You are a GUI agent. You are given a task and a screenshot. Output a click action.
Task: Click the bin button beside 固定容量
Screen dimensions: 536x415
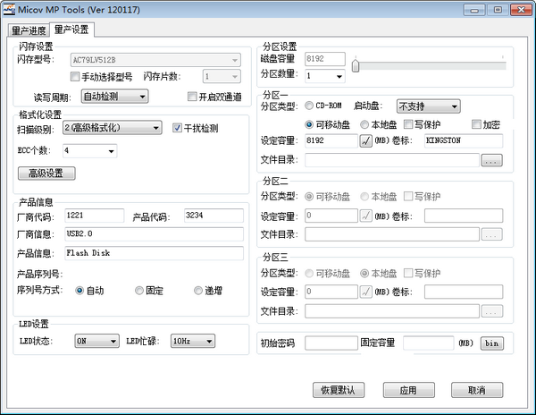pos(491,343)
